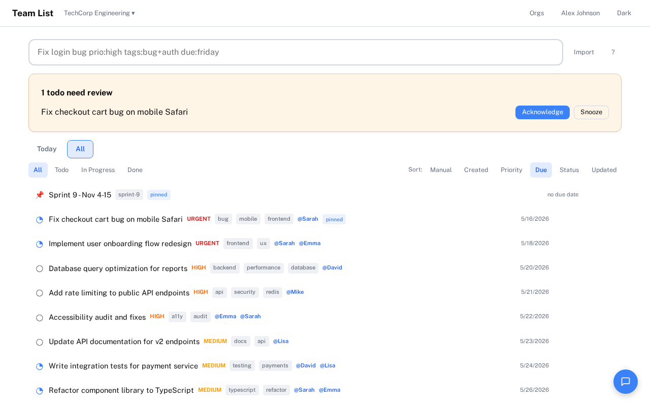Sort the list by Manual order
Screen dimensions: 650x406
(441, 170)
